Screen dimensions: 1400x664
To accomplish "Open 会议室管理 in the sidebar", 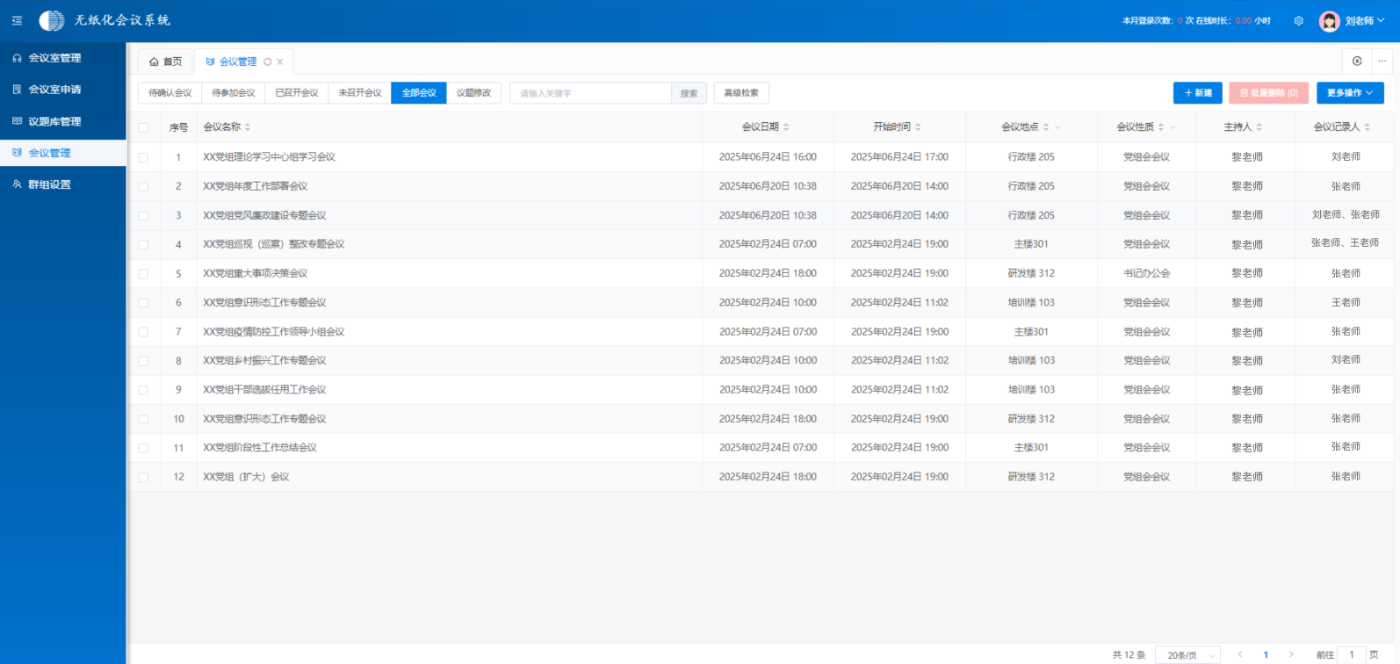I will point(63,58).
